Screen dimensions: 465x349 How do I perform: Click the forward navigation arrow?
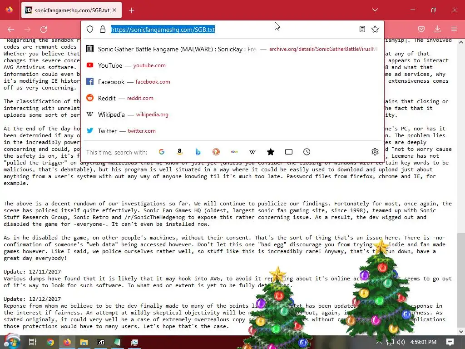click(x=27, y=30)
